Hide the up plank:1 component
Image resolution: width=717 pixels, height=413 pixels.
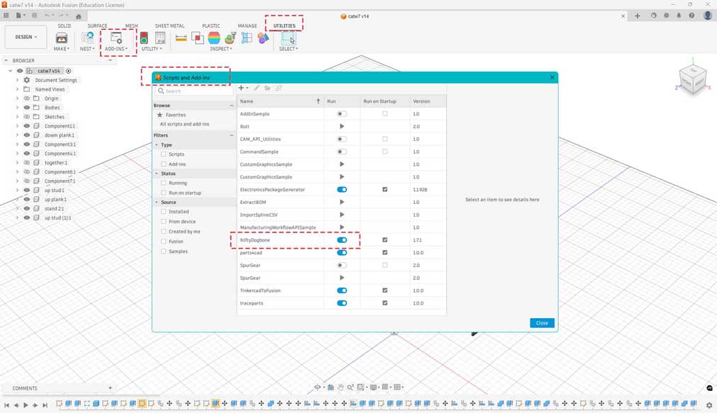coord(26,200)
